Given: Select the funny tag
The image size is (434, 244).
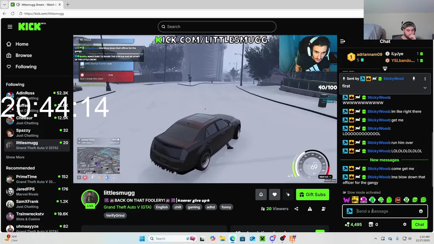Looking at the screenshot, I should coord(226,207).
